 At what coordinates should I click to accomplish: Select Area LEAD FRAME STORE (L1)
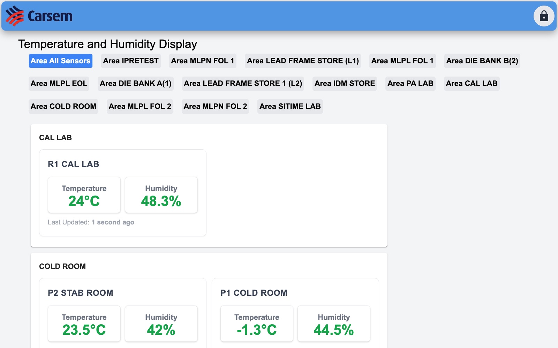pyautogui.click(x=303, y=61)
